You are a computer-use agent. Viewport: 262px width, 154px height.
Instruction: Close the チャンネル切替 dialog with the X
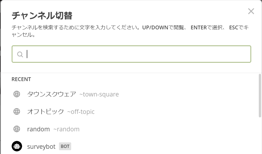pos(251,11)
